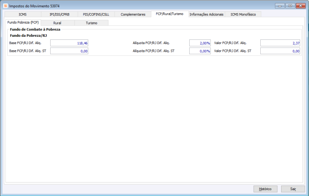Select the Alíquota FCP/RJ Dif. Aliq. ST field
The width and height of the screenshot is (309, 196).
coord(200,51)
